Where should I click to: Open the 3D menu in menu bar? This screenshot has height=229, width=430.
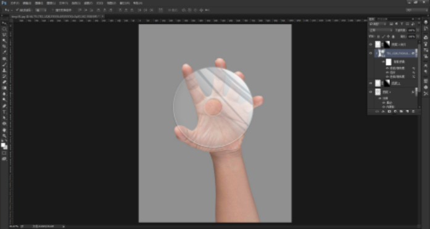click(99, 3)
